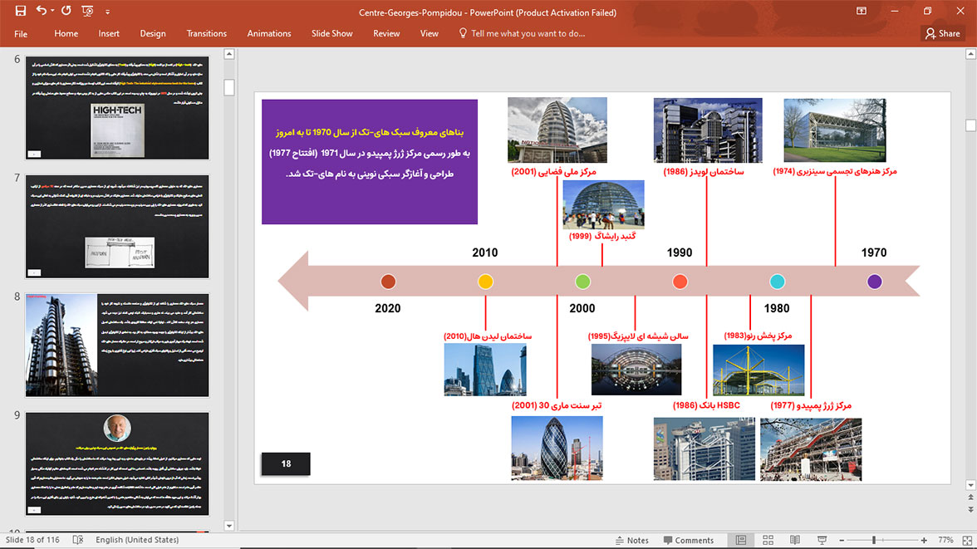Select slide 8 thumbnail with Lloyd's building
This screenshot has height=549, width=977.
pyautogui.click(x=117, y=346)
